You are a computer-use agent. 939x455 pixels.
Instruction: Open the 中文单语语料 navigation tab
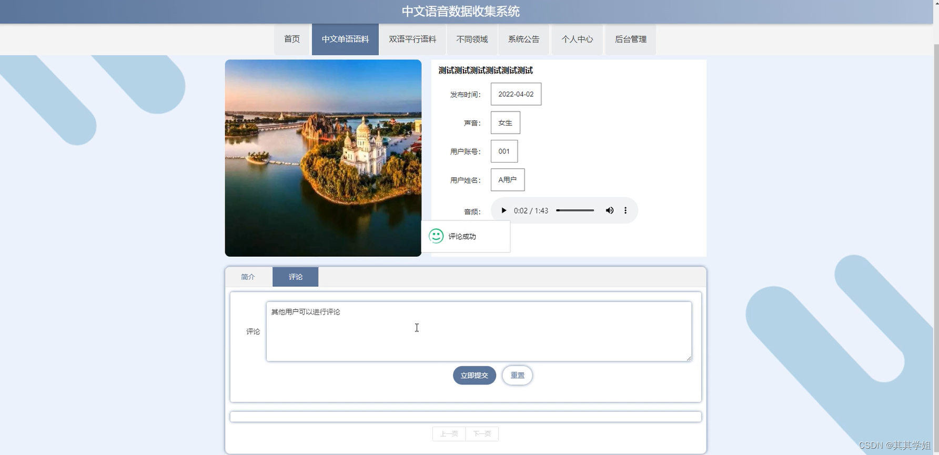pos(345,39)
